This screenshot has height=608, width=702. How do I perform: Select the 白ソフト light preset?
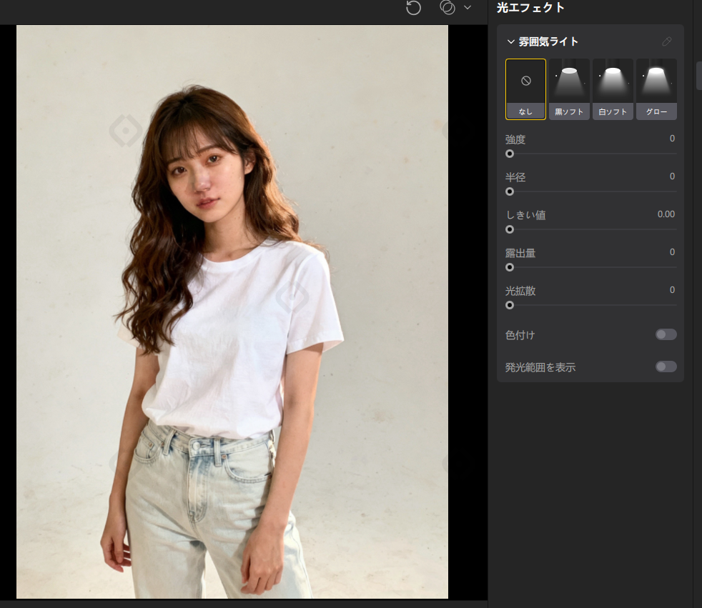tap(613, 89)
